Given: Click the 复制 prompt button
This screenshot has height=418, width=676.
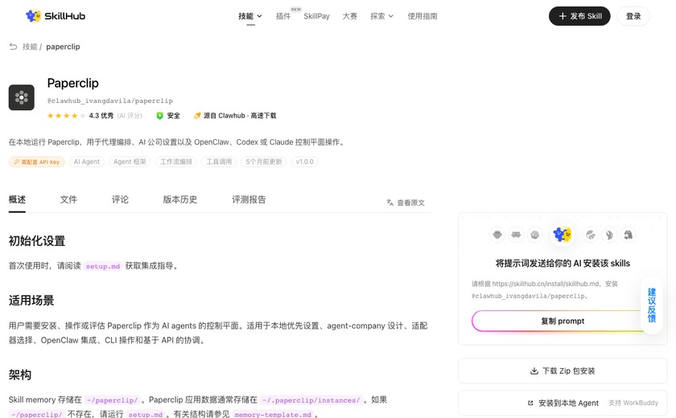Looking at the screenshot, I should pos(563,322).
